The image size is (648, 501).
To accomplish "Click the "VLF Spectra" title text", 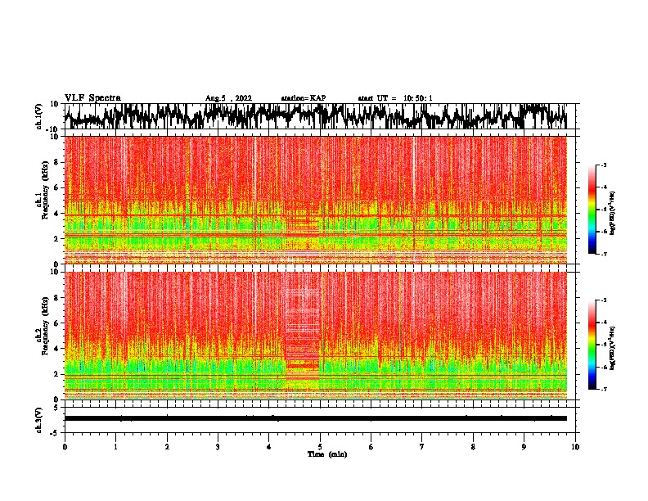I will tap(92, 98).
